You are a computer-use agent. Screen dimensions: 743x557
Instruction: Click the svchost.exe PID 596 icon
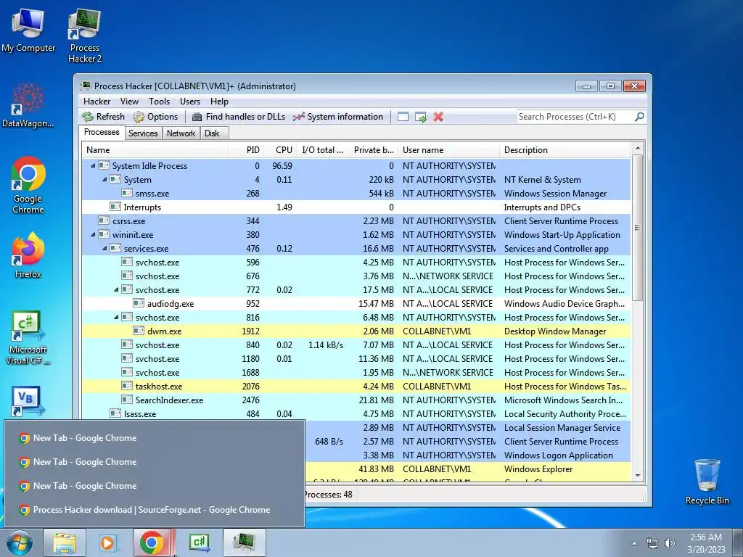[x=127, y=262]
